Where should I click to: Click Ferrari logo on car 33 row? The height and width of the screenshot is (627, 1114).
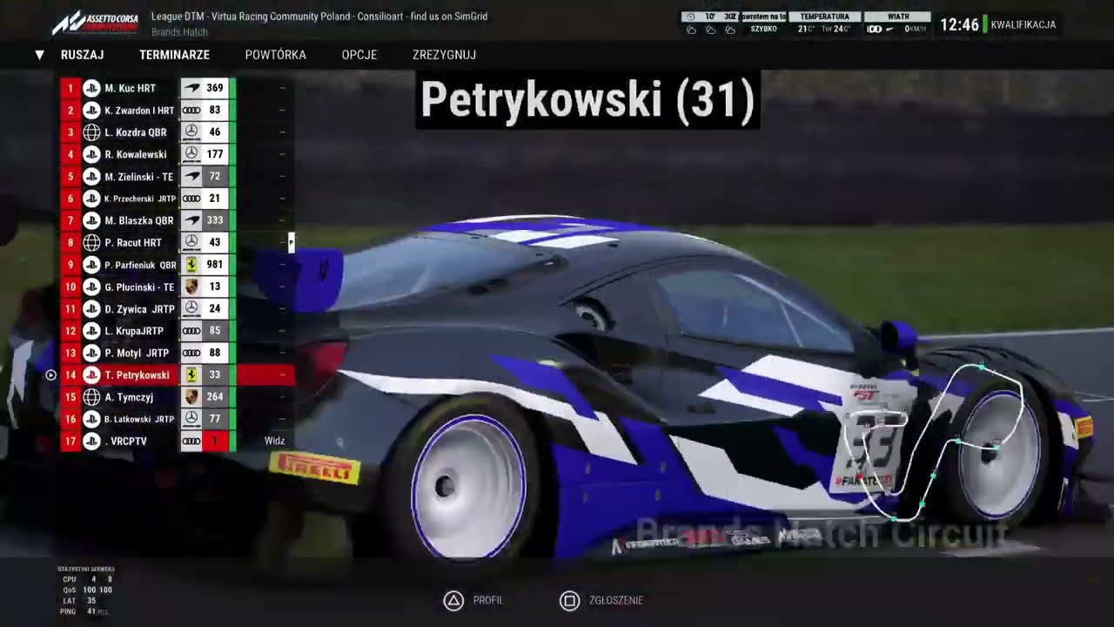tap(191, 375)
